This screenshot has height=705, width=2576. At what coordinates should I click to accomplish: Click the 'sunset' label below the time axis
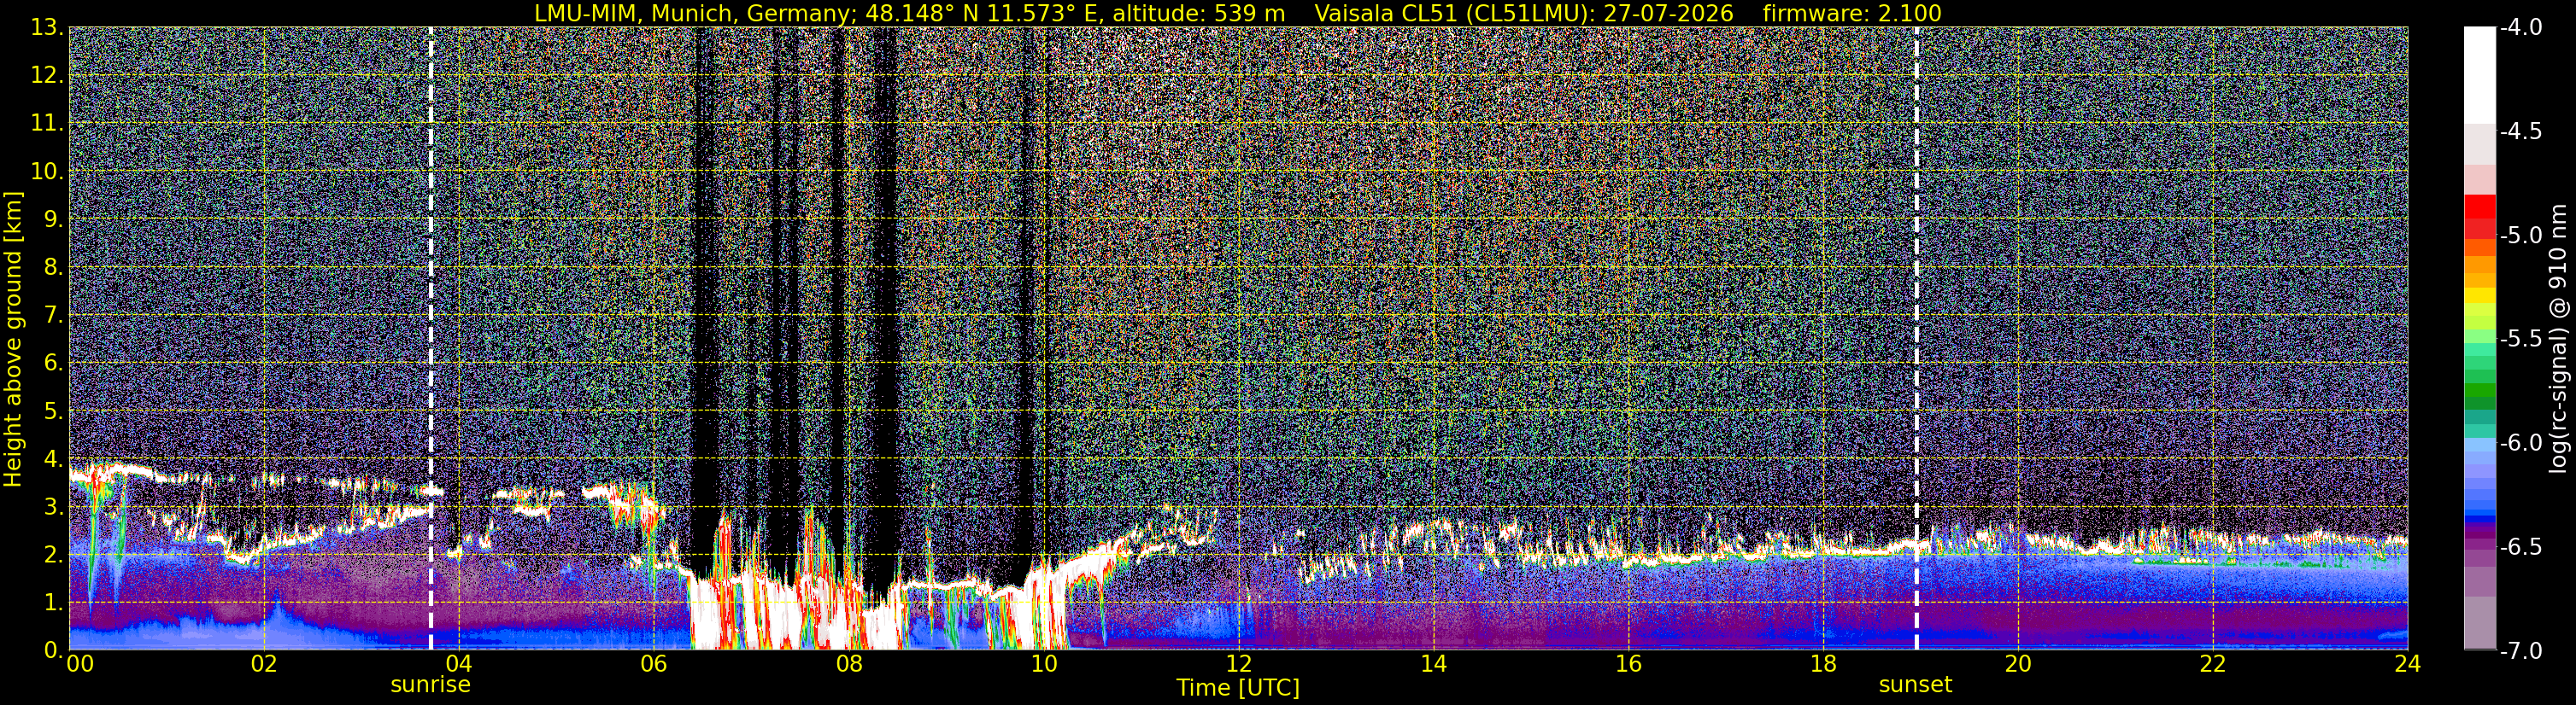[1915, 685]
